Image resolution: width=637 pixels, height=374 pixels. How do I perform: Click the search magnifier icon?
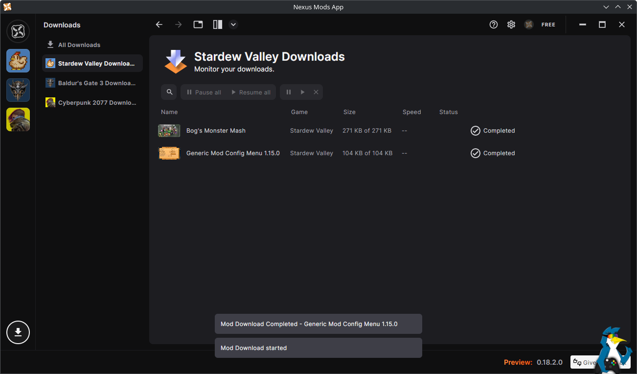[169, 92]
